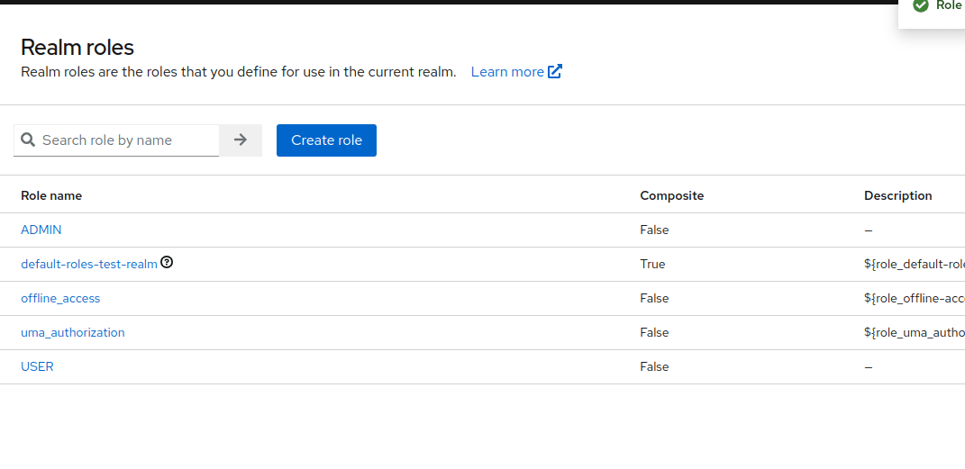Open the Learn more link
This screenshot has width=965, height=469.
(507, 71)
